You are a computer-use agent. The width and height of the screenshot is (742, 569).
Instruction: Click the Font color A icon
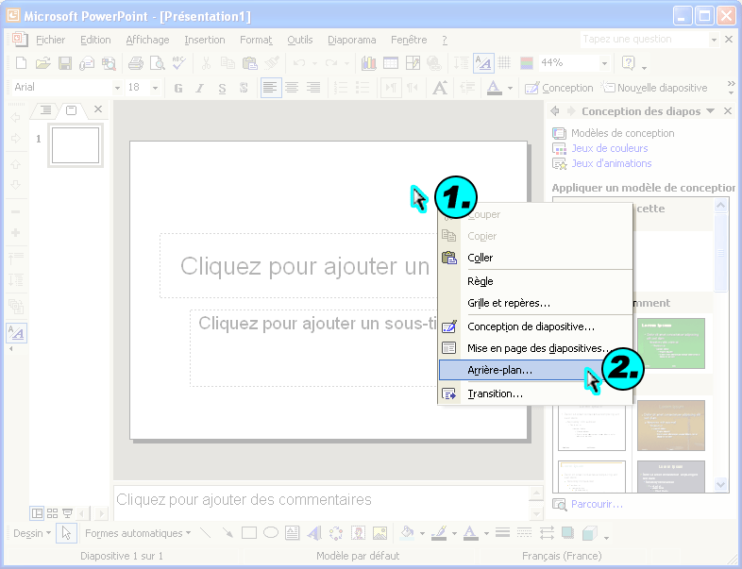click(494, 88)
